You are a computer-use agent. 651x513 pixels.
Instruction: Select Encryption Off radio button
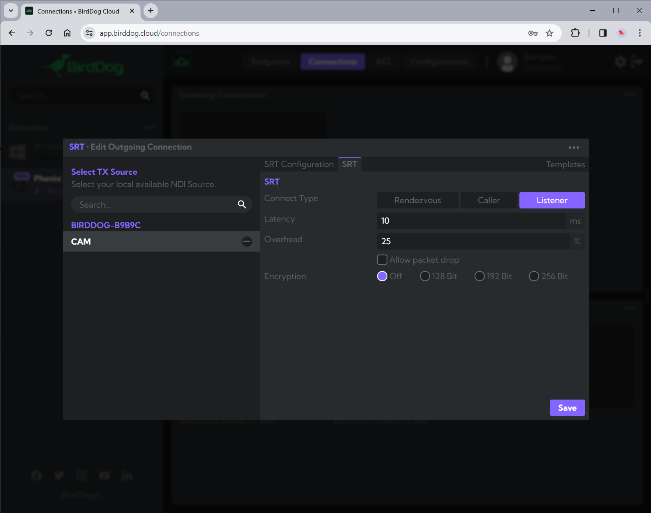[382, 276]
